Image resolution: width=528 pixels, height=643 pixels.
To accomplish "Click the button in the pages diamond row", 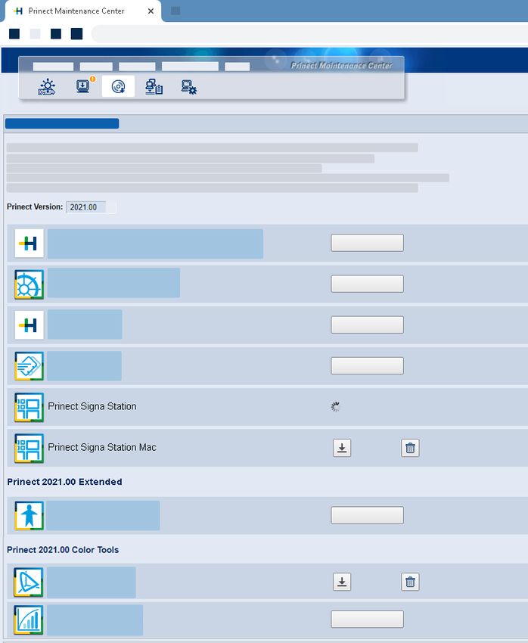I will 368,365.
